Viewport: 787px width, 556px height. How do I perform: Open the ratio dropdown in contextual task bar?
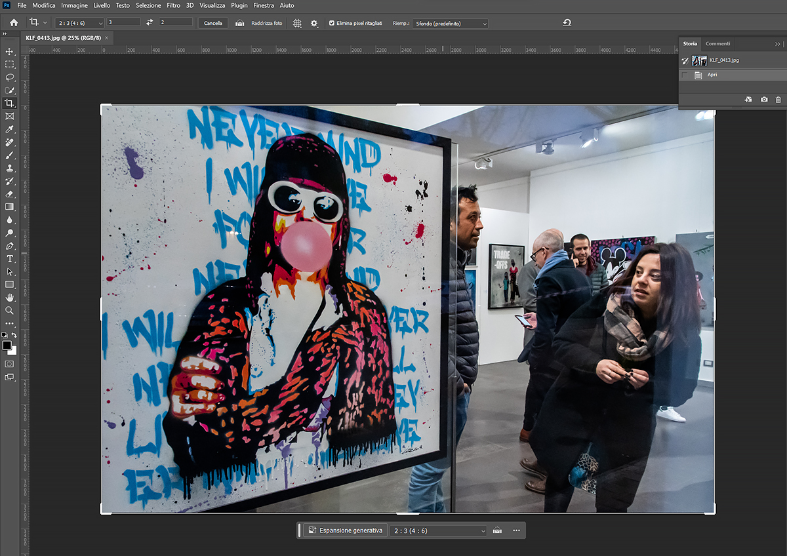point(438,530)
